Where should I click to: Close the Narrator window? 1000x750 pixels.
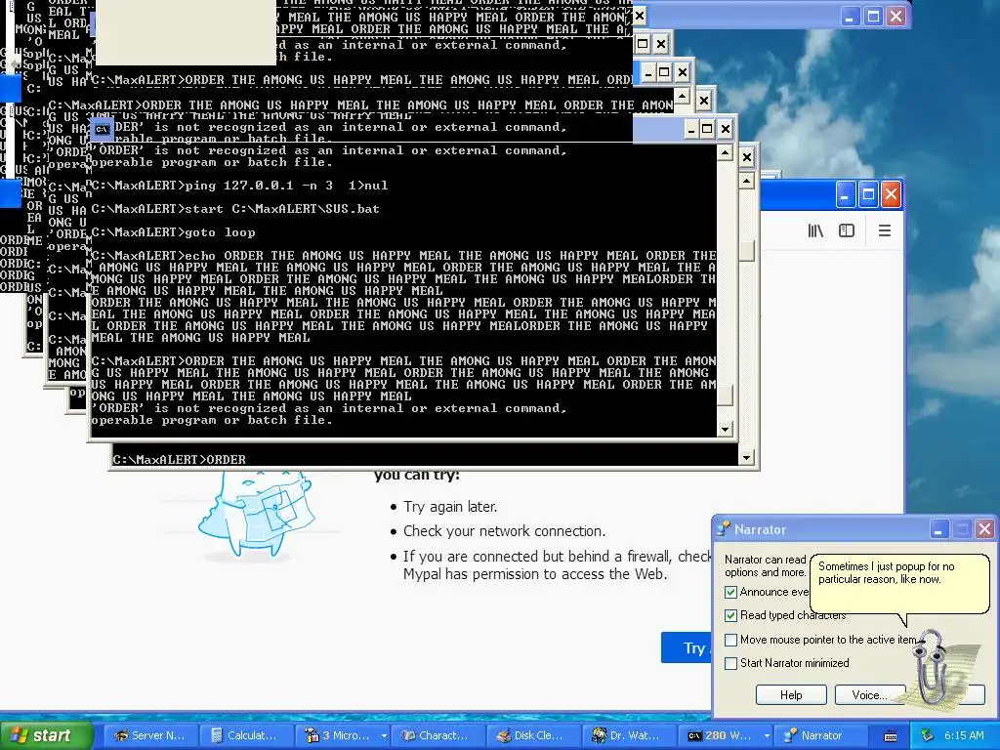984,529
